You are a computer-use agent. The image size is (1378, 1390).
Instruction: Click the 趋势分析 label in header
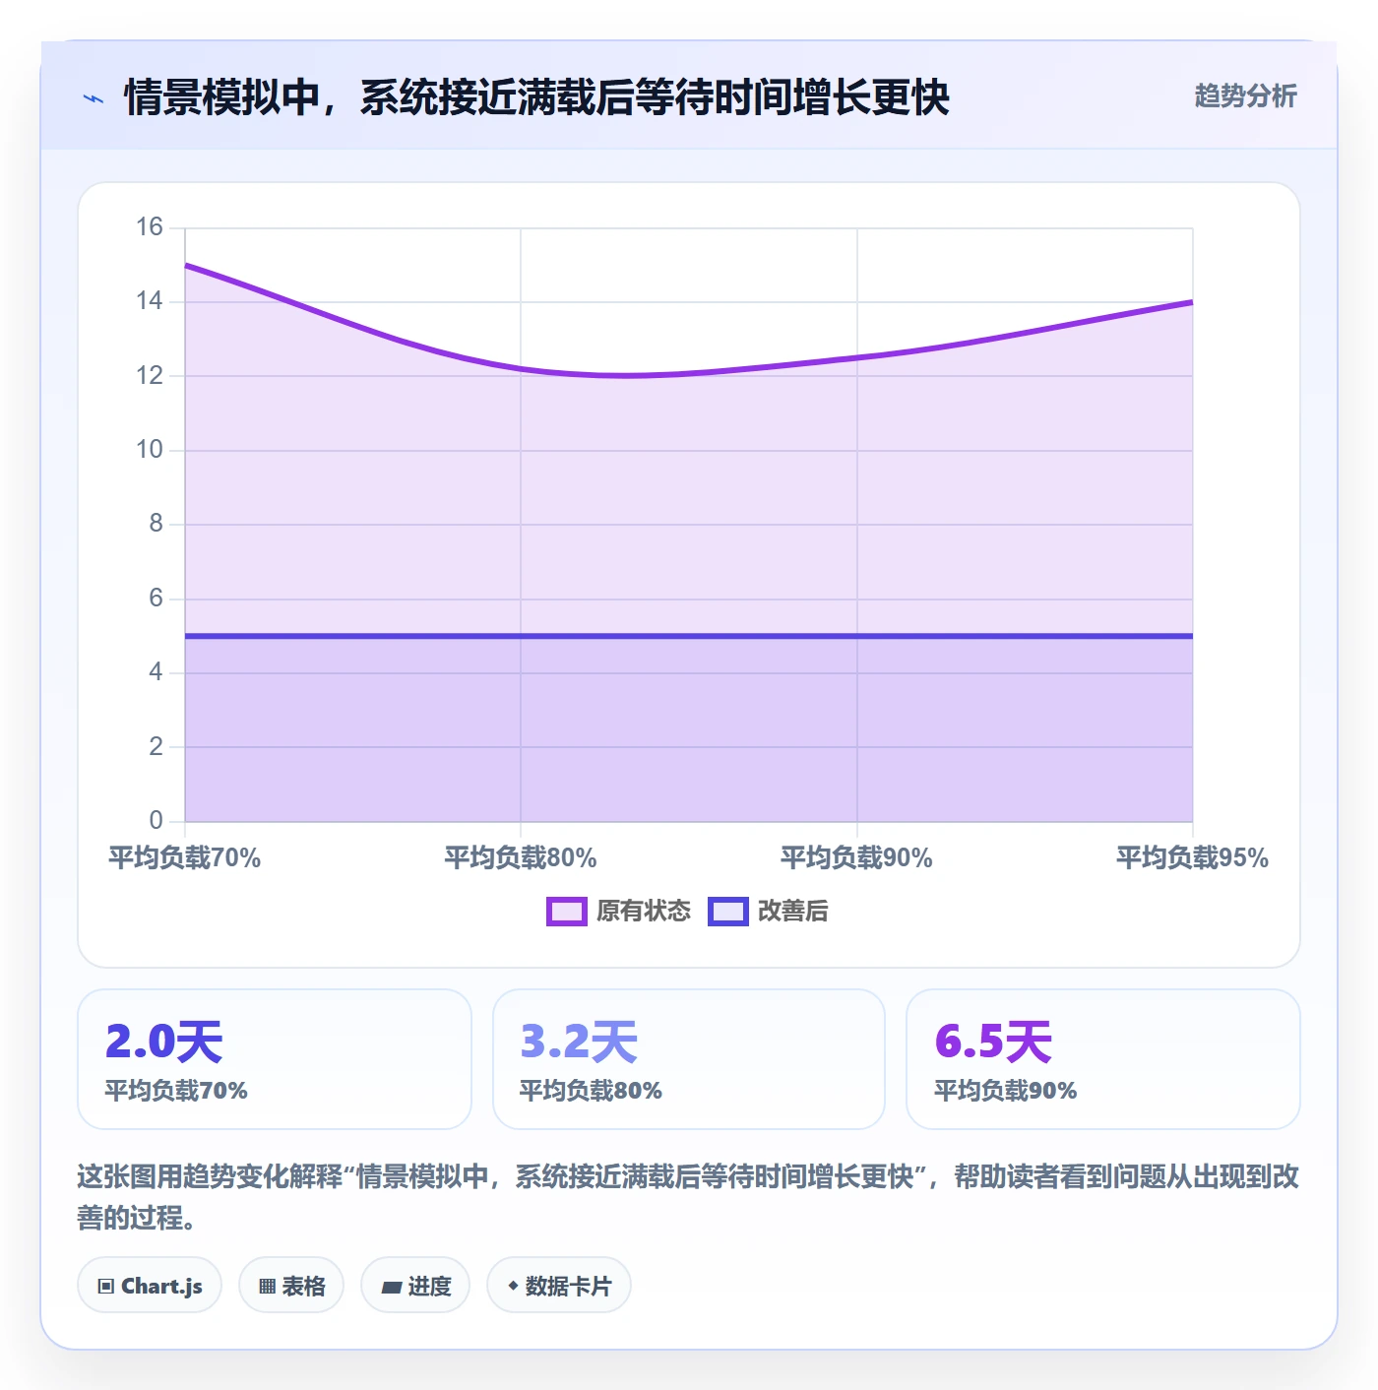(x=1245, y=96)
